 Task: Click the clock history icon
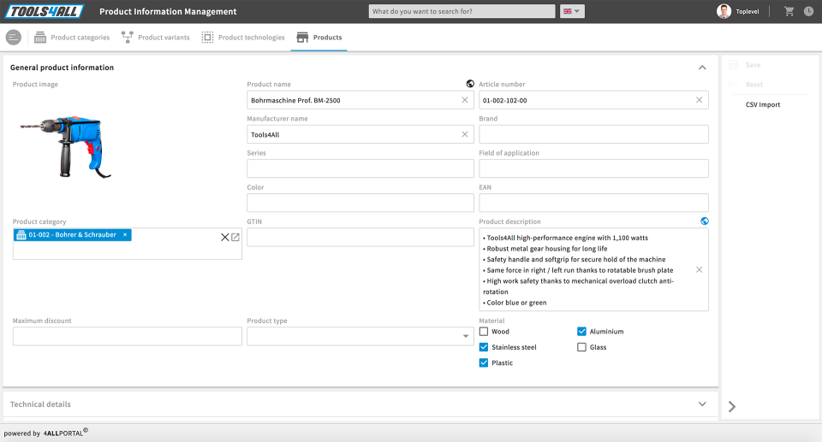pos(808,11)
